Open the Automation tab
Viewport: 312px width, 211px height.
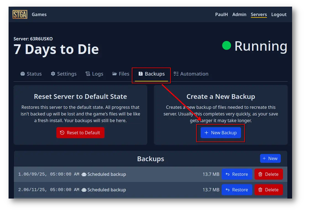191,74
